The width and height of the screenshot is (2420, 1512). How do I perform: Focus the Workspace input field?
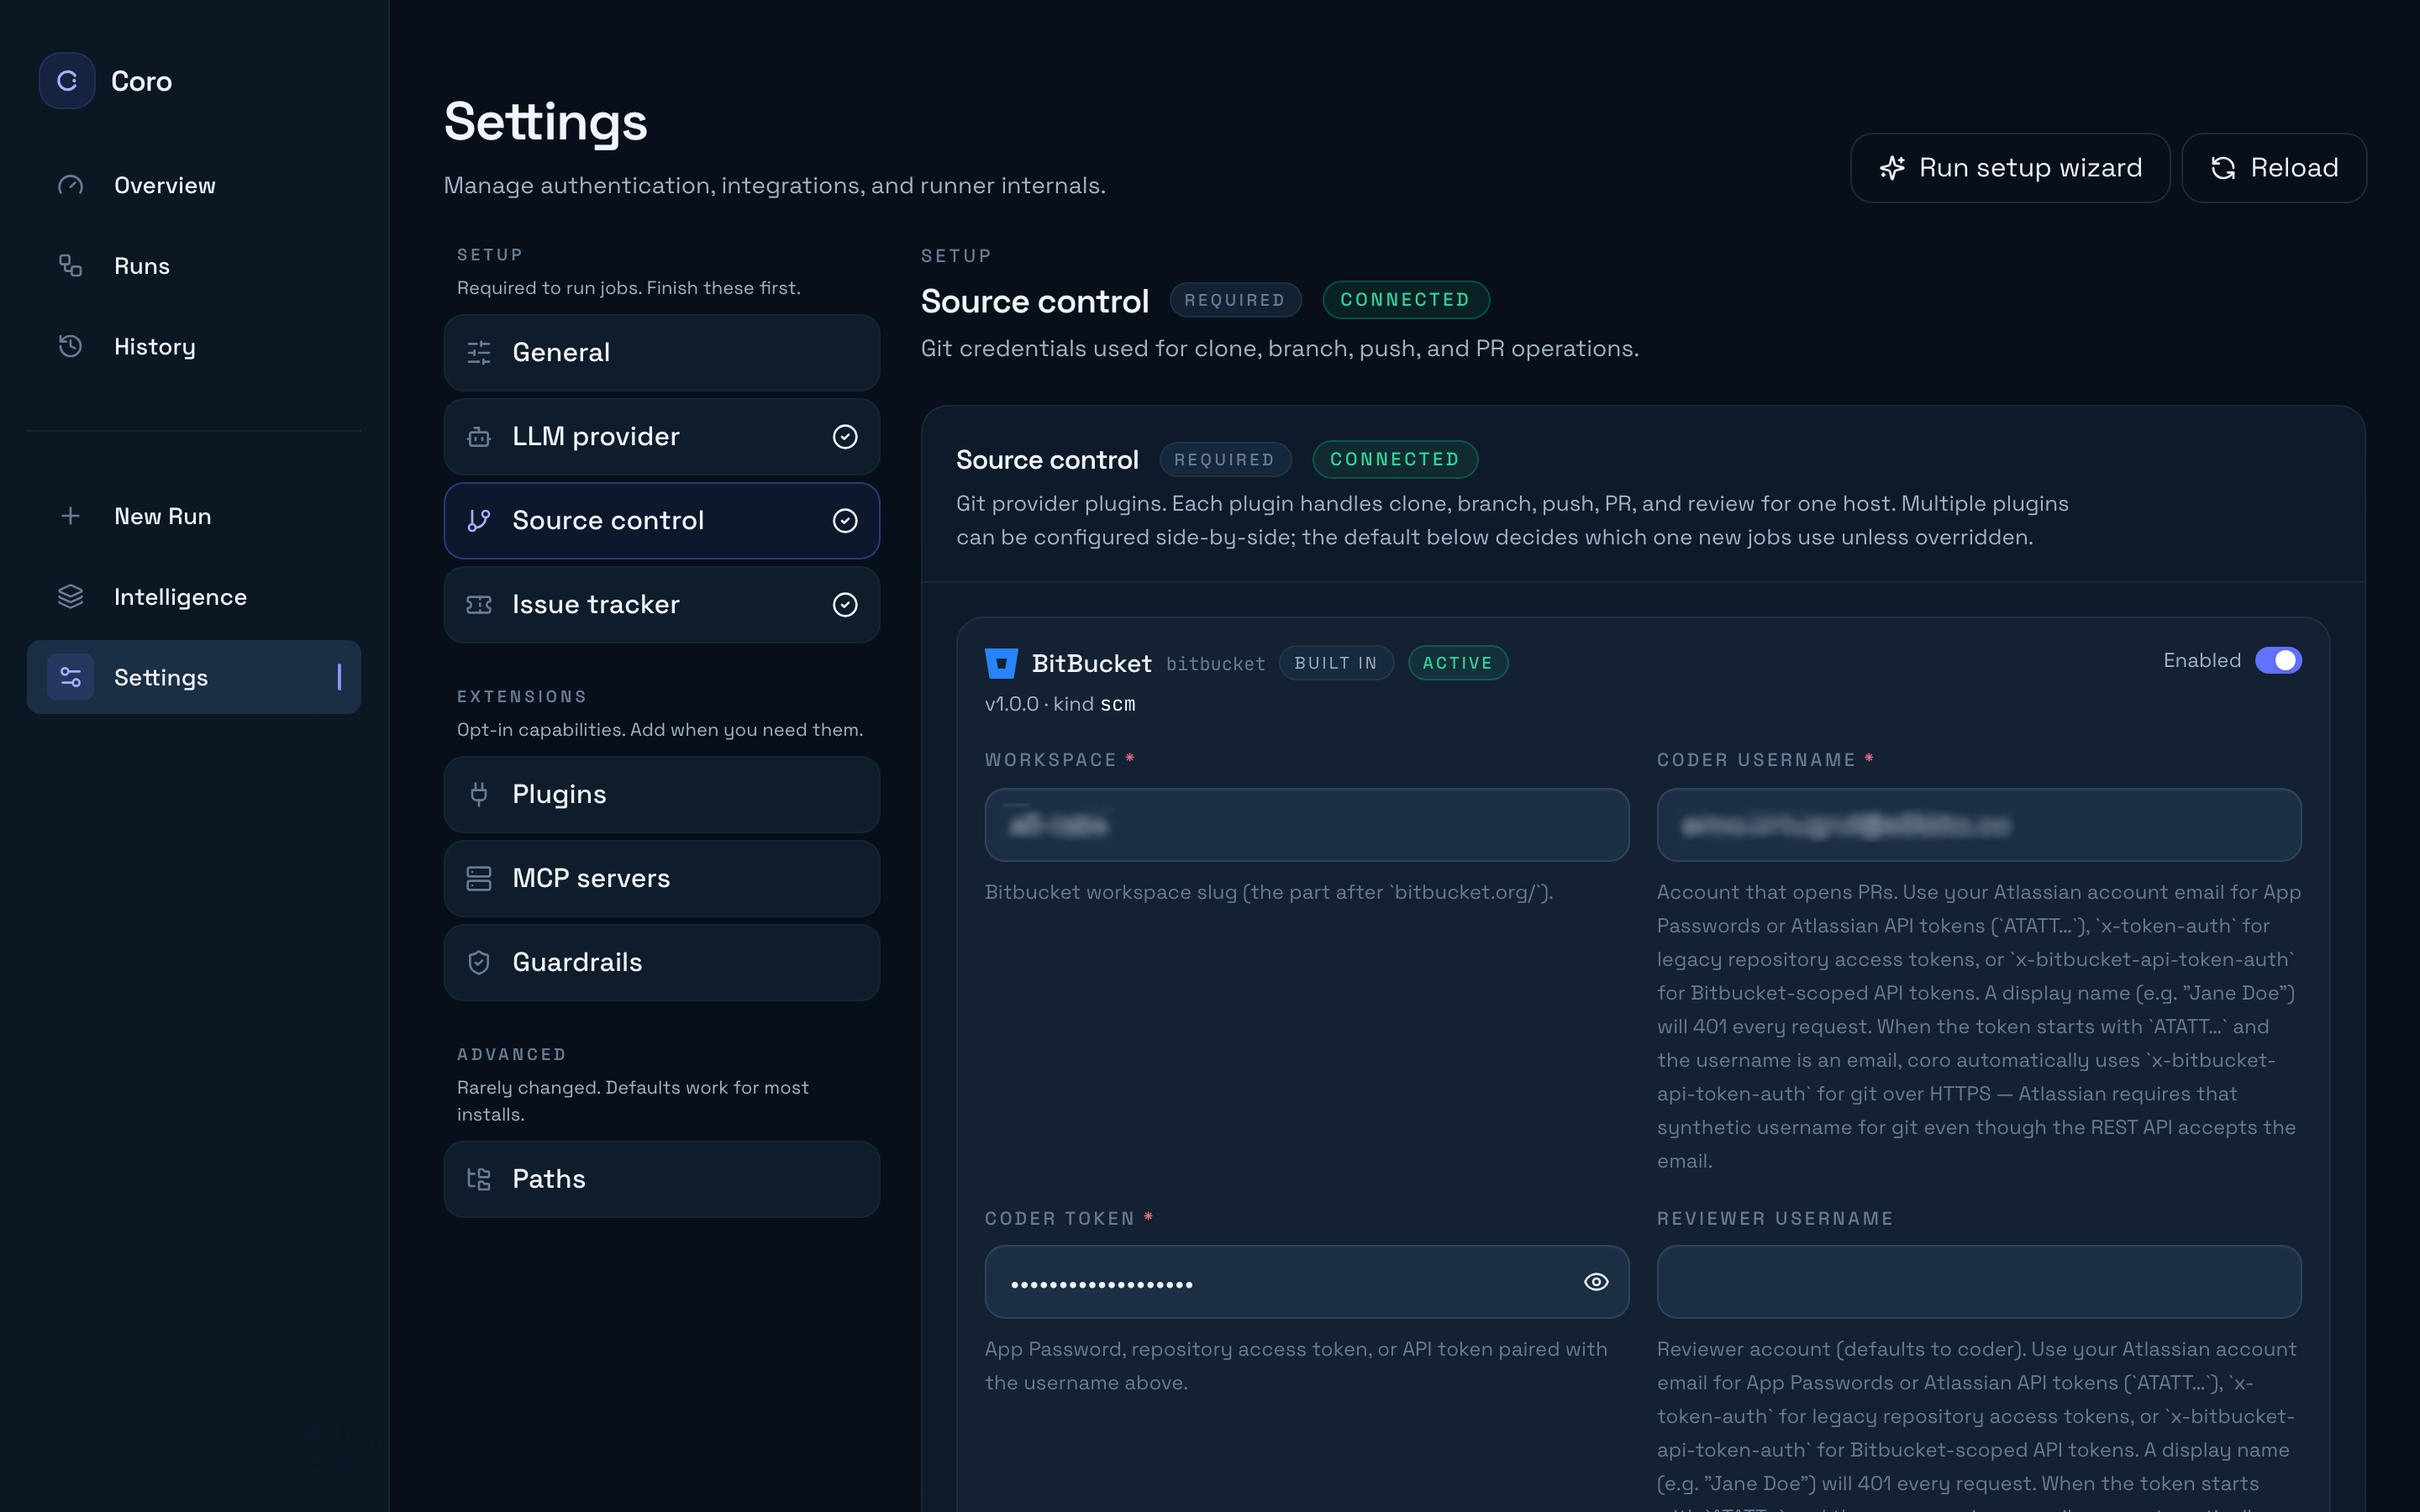[x=1307, y=825]
